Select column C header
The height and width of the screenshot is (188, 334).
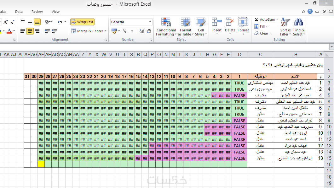tap(261, 55)
